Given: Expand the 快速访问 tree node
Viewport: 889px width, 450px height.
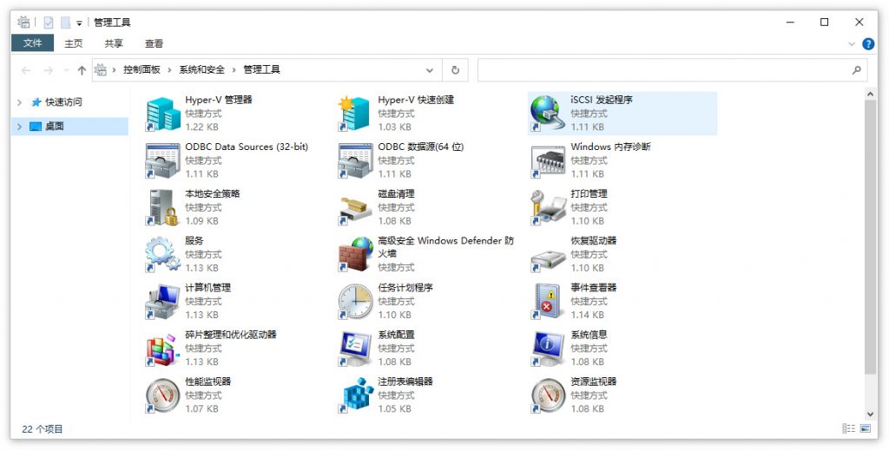Looking at the screenshot, I should point(20,102).
